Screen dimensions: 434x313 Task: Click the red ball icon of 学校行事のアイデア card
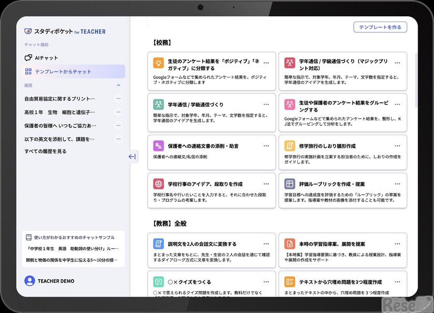pos(159,184)
